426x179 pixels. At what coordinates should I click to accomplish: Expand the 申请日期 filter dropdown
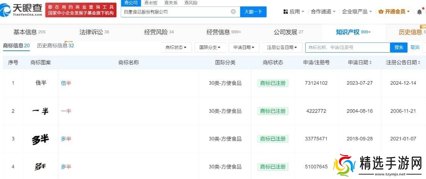pyautogui.click(x=244, y=47)
